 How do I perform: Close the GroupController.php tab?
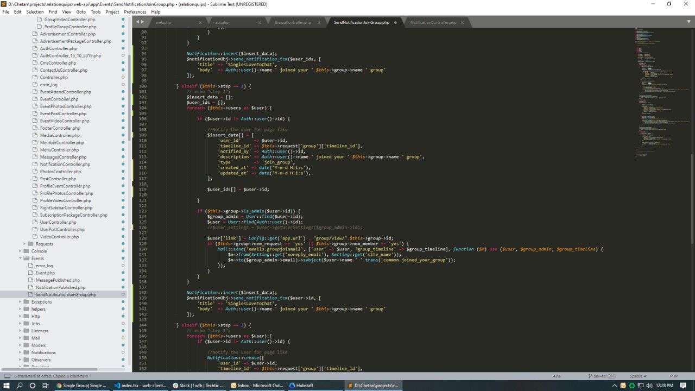pos(320,22)
